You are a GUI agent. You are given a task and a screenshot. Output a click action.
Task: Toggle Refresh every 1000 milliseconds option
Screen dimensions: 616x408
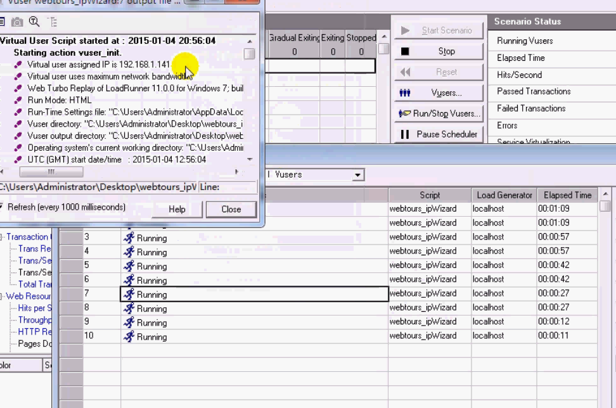[63, 207]
